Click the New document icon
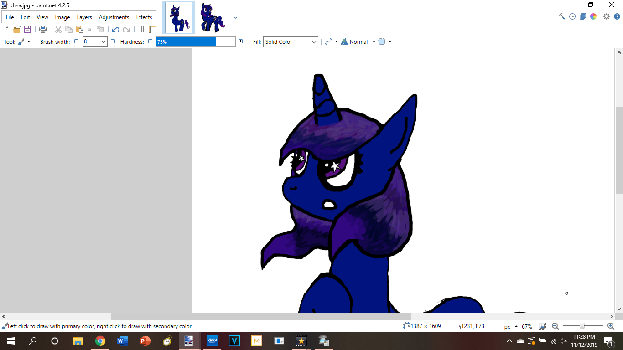Viewport: 623px width, 350px height. tap(6, 29)
